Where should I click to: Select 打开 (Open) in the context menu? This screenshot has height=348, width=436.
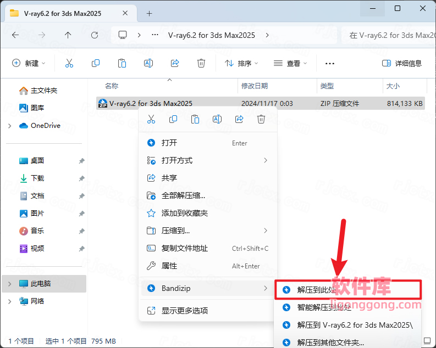pyautogui.click(x=208, y=143)
